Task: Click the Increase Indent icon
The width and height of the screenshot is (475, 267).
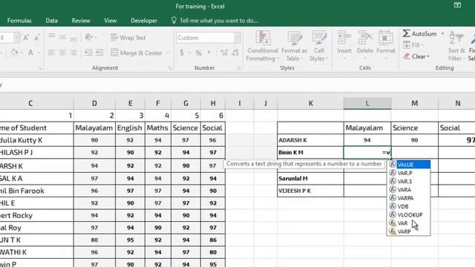Action: [99, 53]
